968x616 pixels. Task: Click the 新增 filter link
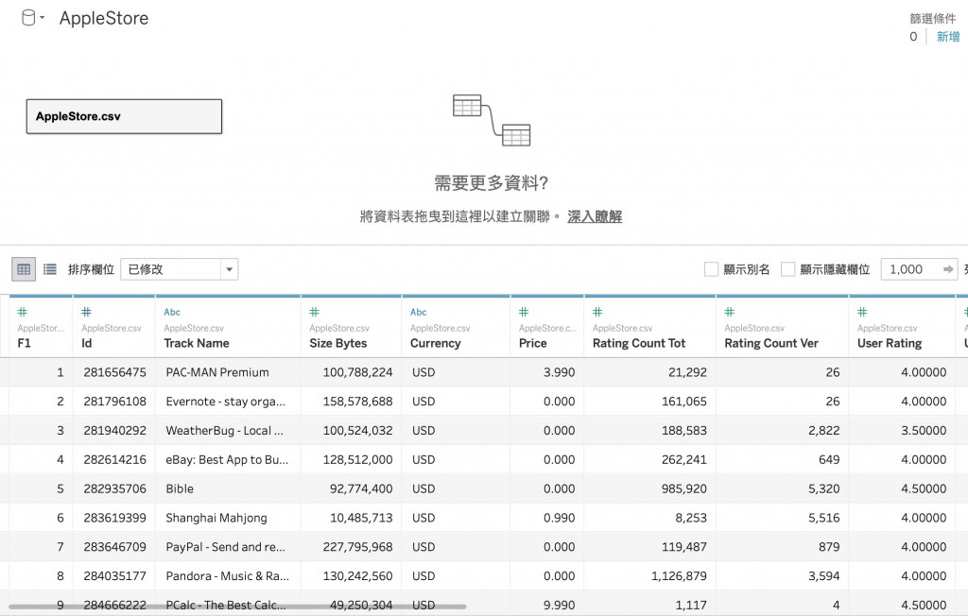coord(948,37)
